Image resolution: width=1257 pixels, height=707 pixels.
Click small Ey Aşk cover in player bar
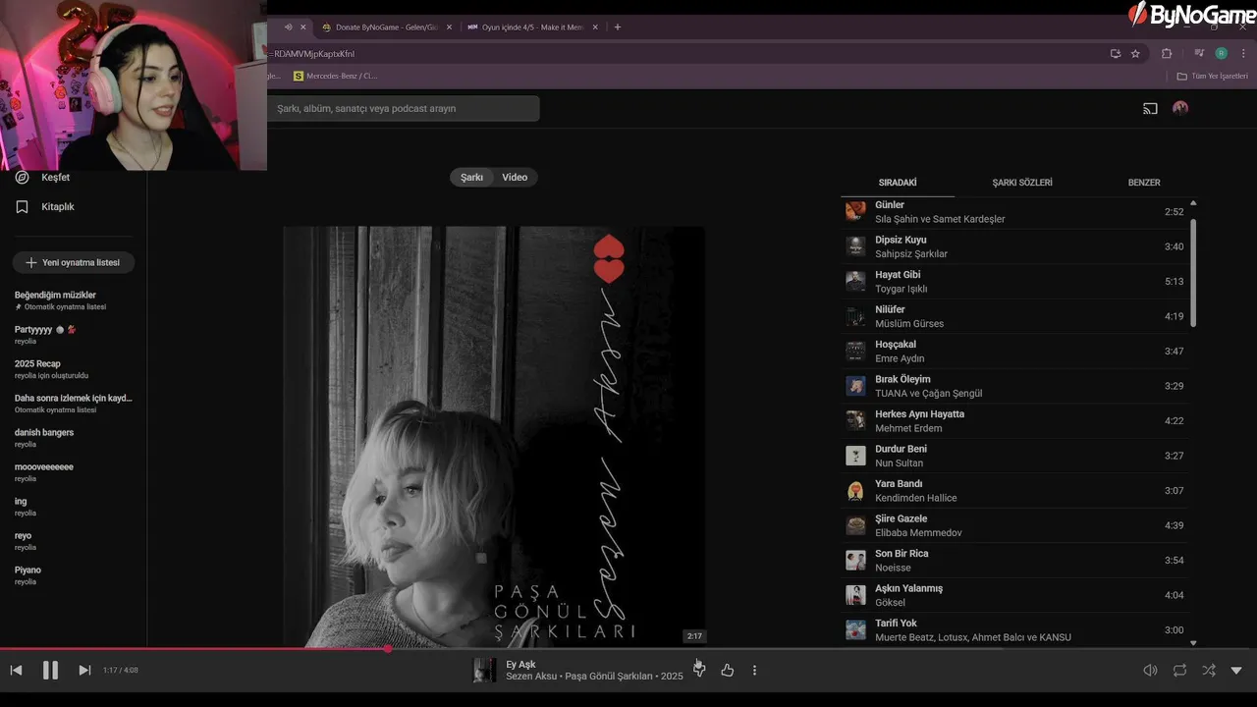point(484,670)
